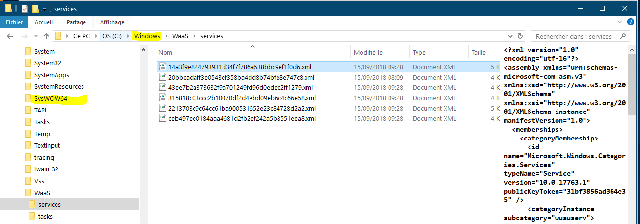
Task: Select file 20bbcadaff3e0543ef358ba4dd8b74bfe8e747c8.xml
Action: pyautogui.click(x=241, y=77)
